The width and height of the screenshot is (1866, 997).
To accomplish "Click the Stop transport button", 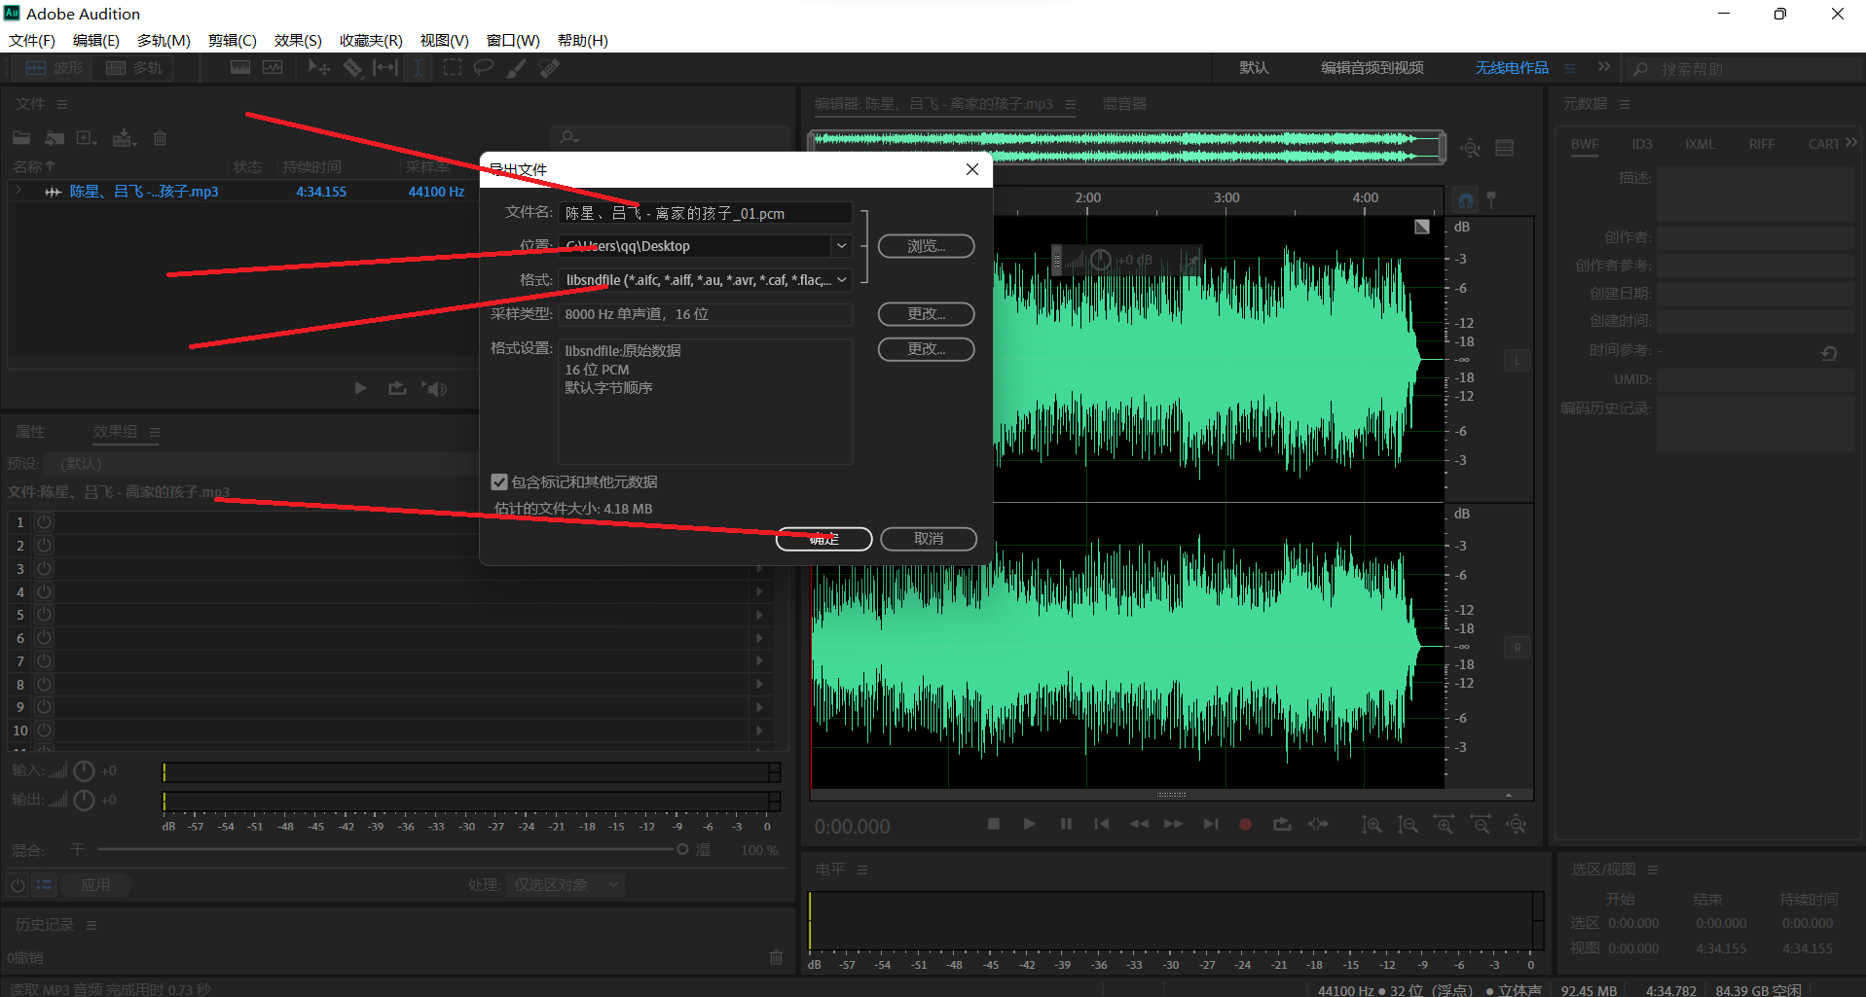I will click(x=994, y=824).
